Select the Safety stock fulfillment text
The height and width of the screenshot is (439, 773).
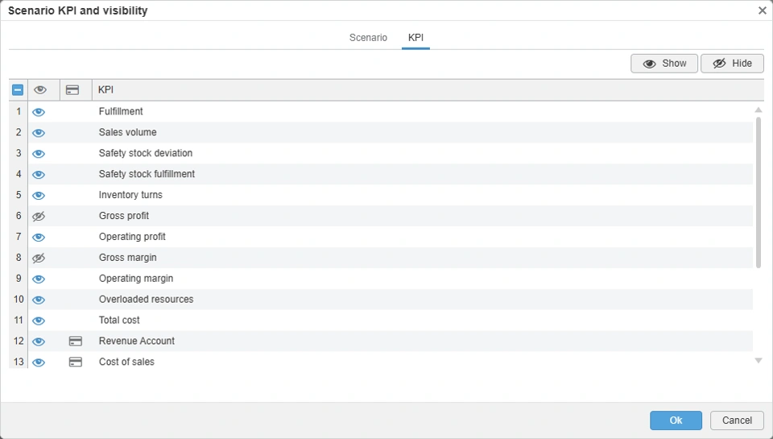147,174
